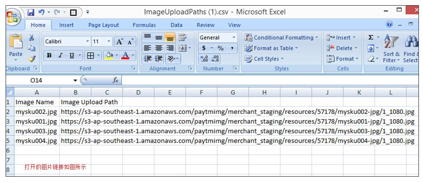
Task: Toggle bold formatting
Action: [x=49, y=55]
